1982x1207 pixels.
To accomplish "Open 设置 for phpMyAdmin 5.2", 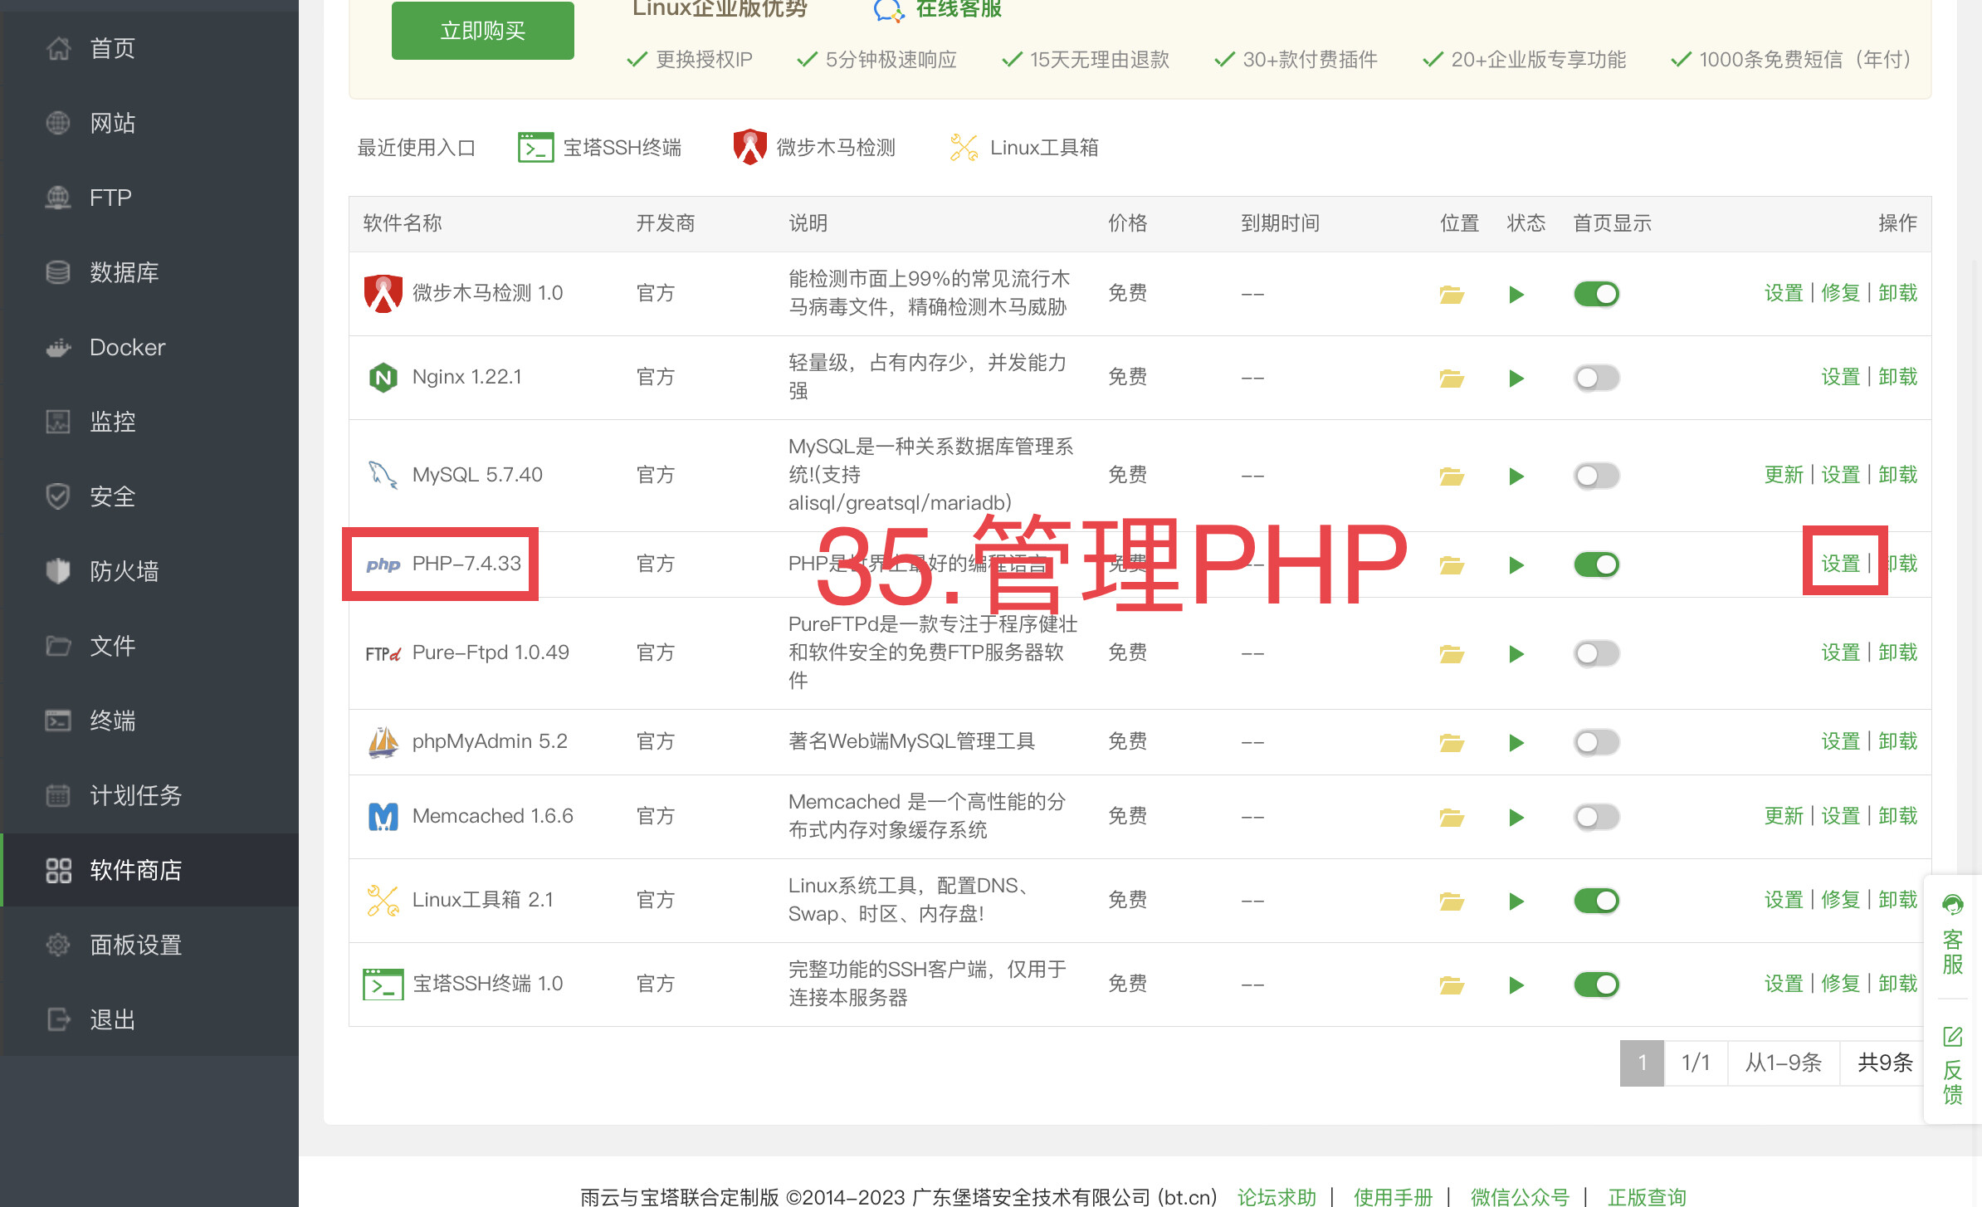I will point(1840,741).
